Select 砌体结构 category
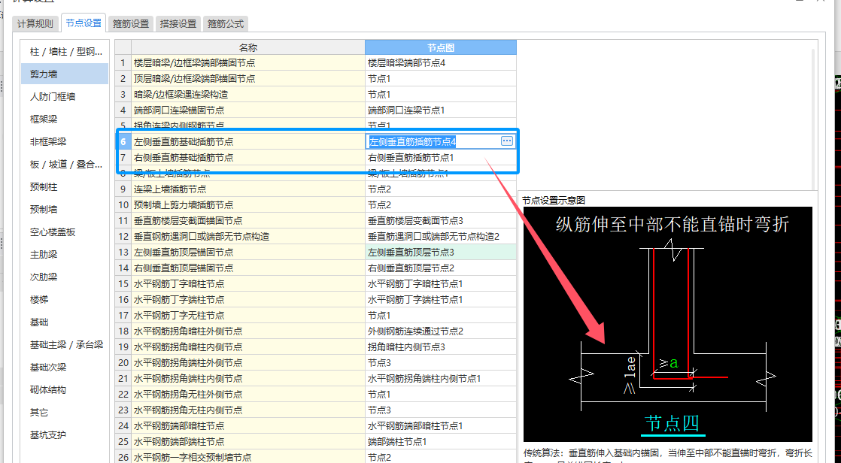Screen dimensions: 841x463 [x=65, y=389]
